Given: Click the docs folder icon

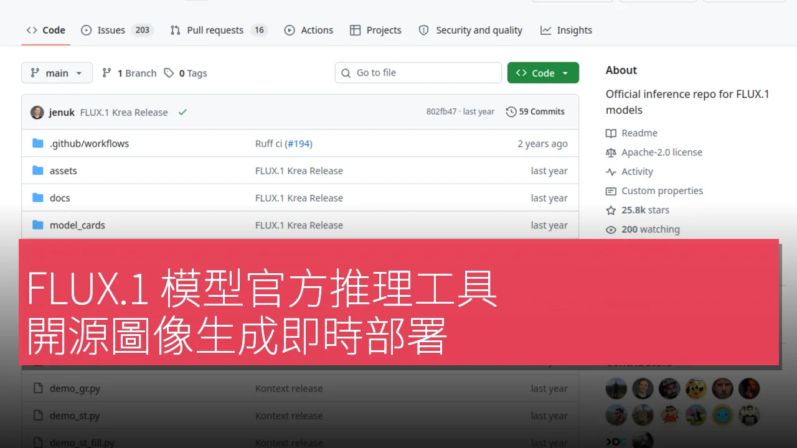Looking at the screenshot, I should pos(38,198).
